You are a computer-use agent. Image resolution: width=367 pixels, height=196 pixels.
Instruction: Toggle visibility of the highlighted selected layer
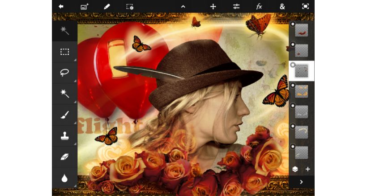[x=293, y=65]
